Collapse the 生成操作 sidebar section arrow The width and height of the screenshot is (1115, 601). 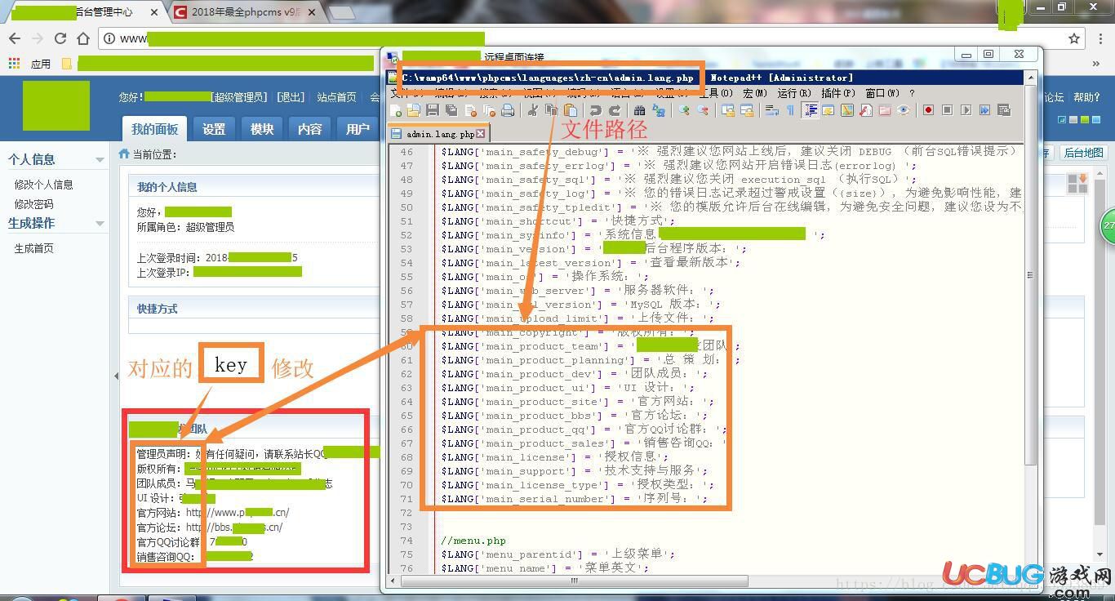click(100, 223)
